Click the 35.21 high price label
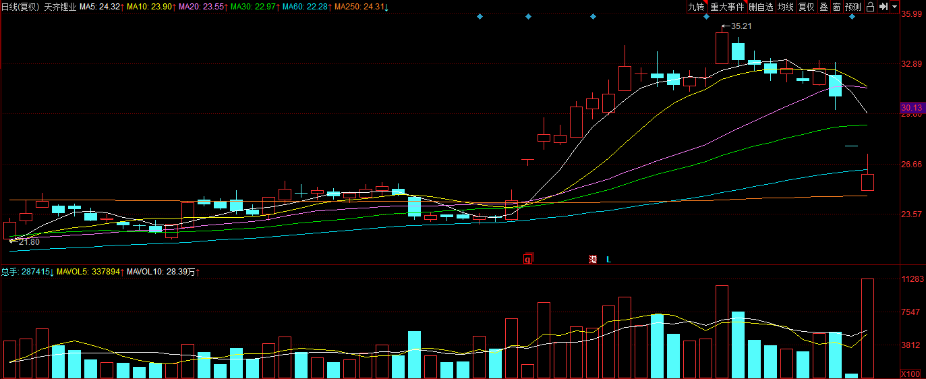The width and height of the screenshot is (926, 379). point(741,26)
